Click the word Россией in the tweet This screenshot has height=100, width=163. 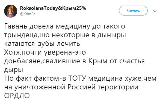coord(81,87)
